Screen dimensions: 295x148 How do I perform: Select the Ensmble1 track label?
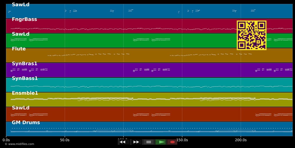pos(25,93)
